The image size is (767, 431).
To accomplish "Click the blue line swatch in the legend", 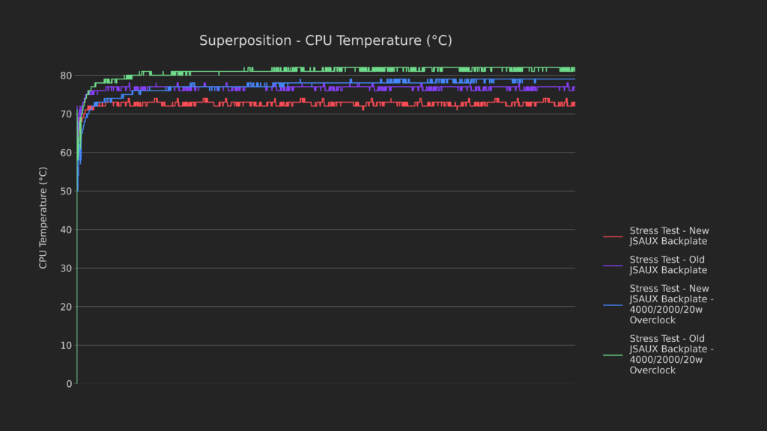I will tap(613, 305).
